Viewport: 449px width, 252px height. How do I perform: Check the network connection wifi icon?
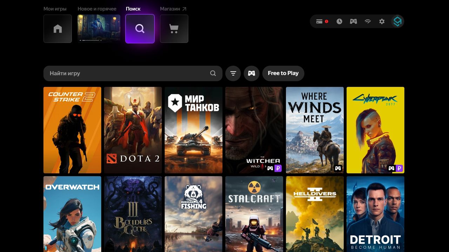point(368,21)
